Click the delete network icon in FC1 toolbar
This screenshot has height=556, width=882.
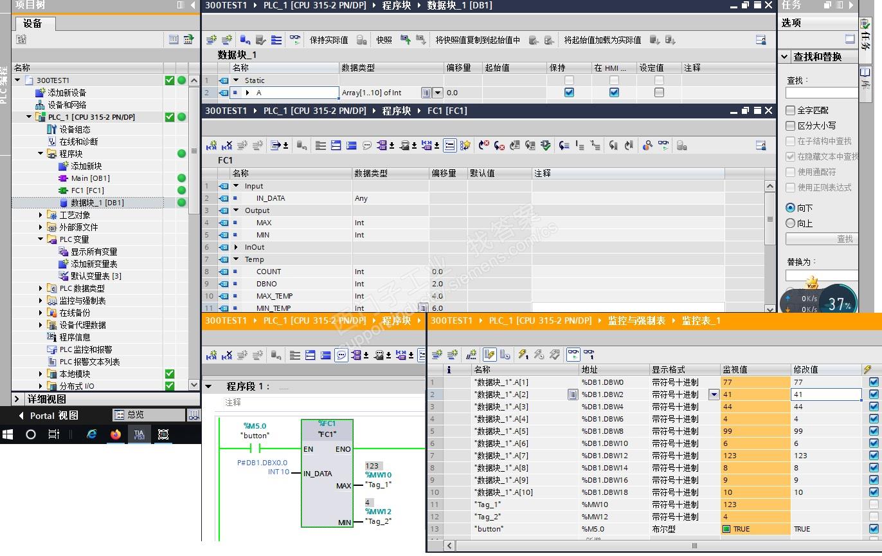[226, 145]
